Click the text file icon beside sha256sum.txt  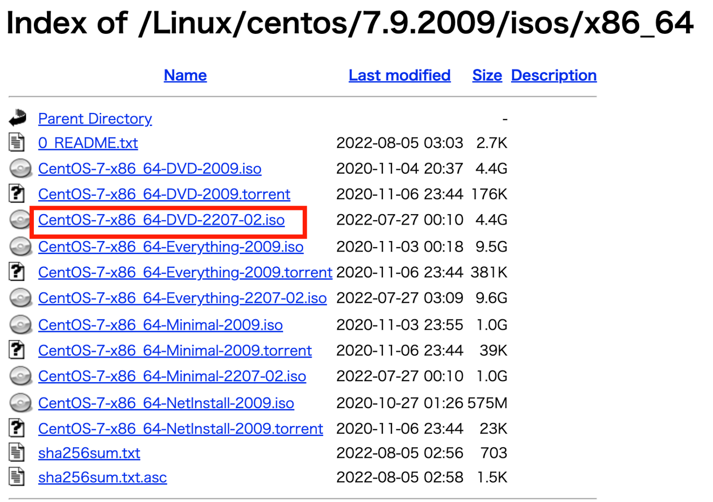tap(17, 452)
